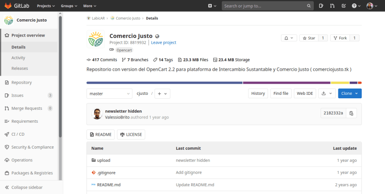Open the Activity sidebar item
Screen dimensions: 385x194
[29, 58]
